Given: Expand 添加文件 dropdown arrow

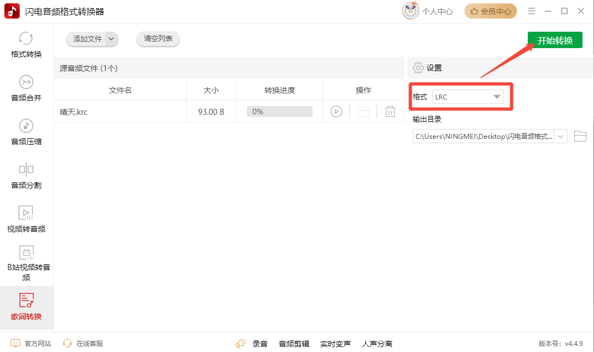Looking at the screenshot, I should tap(111, 39).
